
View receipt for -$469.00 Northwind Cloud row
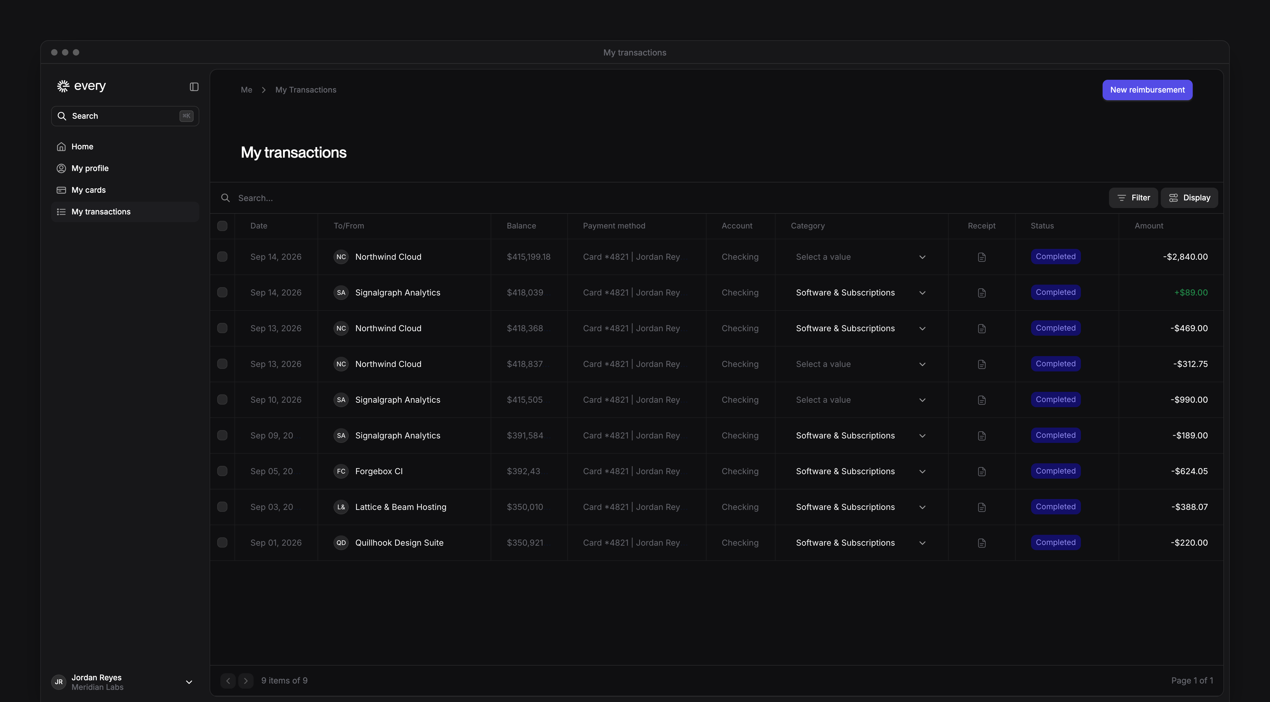click(982, 329)
